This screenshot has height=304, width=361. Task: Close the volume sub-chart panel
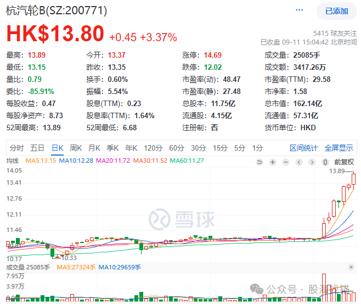click(x=351, y=267)
